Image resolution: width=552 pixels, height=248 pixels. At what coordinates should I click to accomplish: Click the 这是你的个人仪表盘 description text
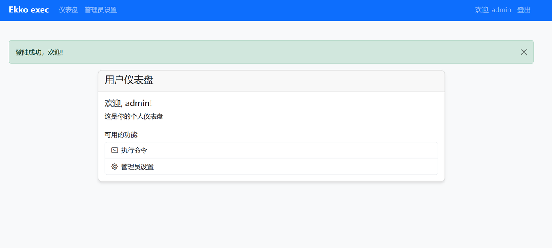pyautogui.click(x=134, y=116)
